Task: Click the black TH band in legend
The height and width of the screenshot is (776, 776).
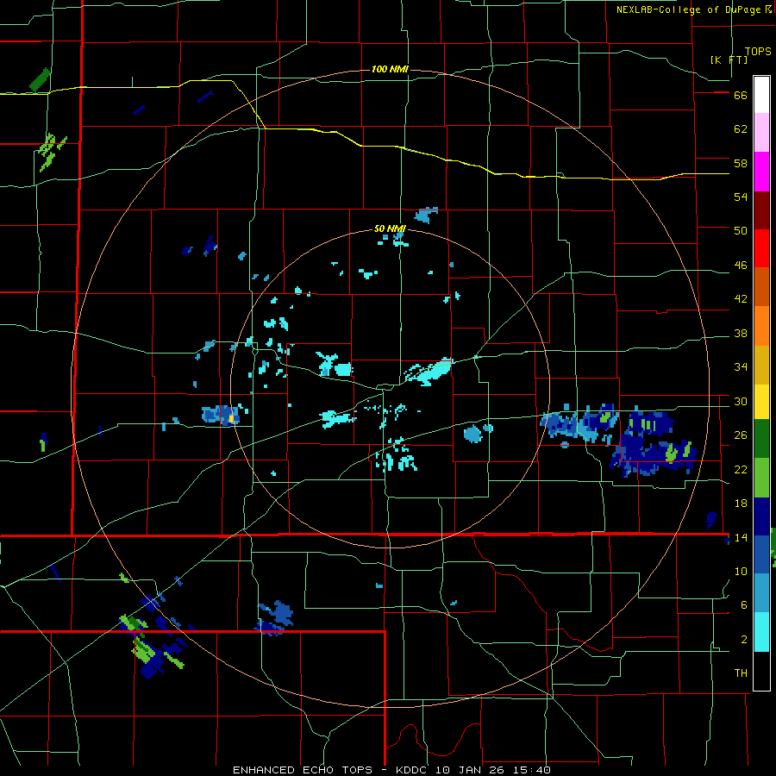Action: [761, 671]
